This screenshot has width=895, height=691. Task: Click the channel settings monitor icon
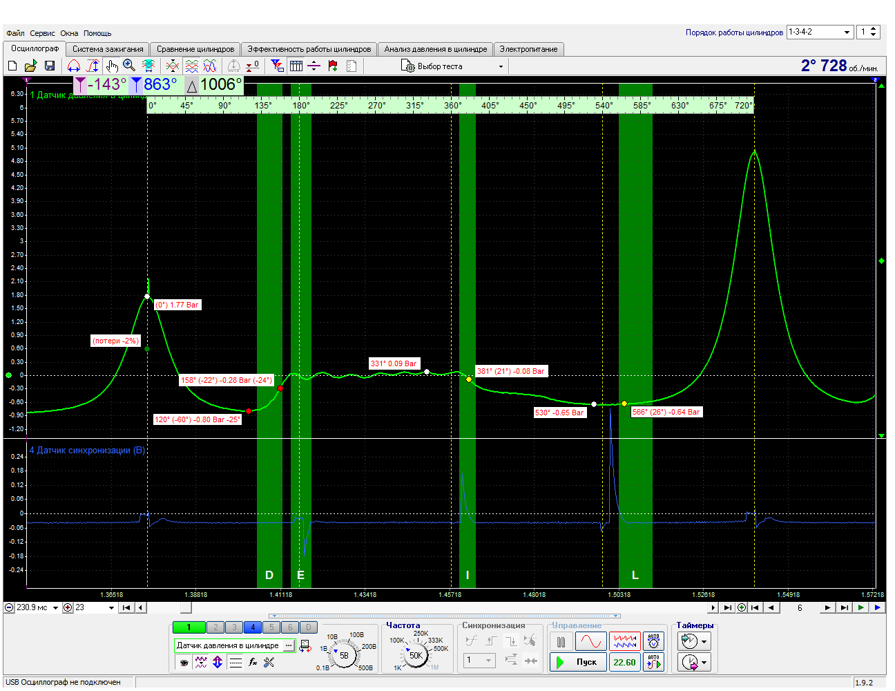(305, 646)
